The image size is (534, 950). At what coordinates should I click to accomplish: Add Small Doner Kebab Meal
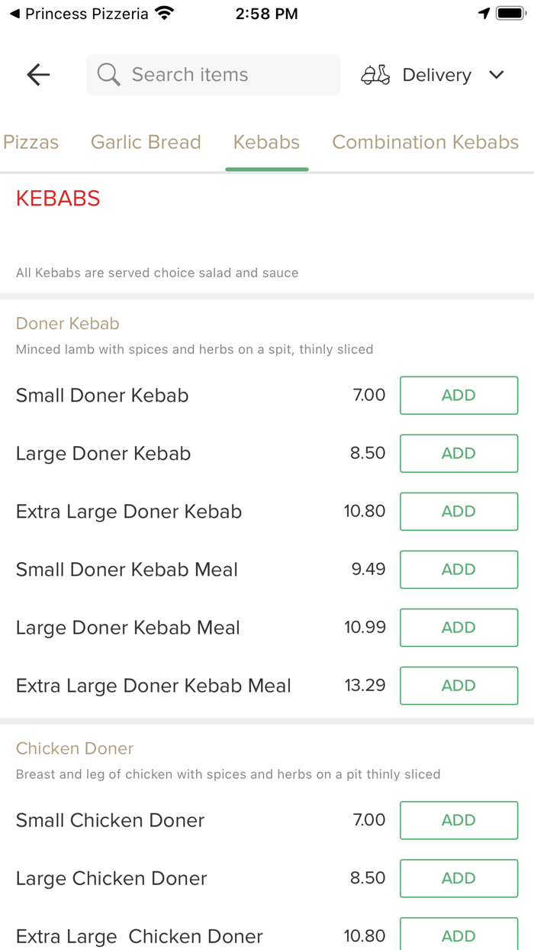[458, 570]
